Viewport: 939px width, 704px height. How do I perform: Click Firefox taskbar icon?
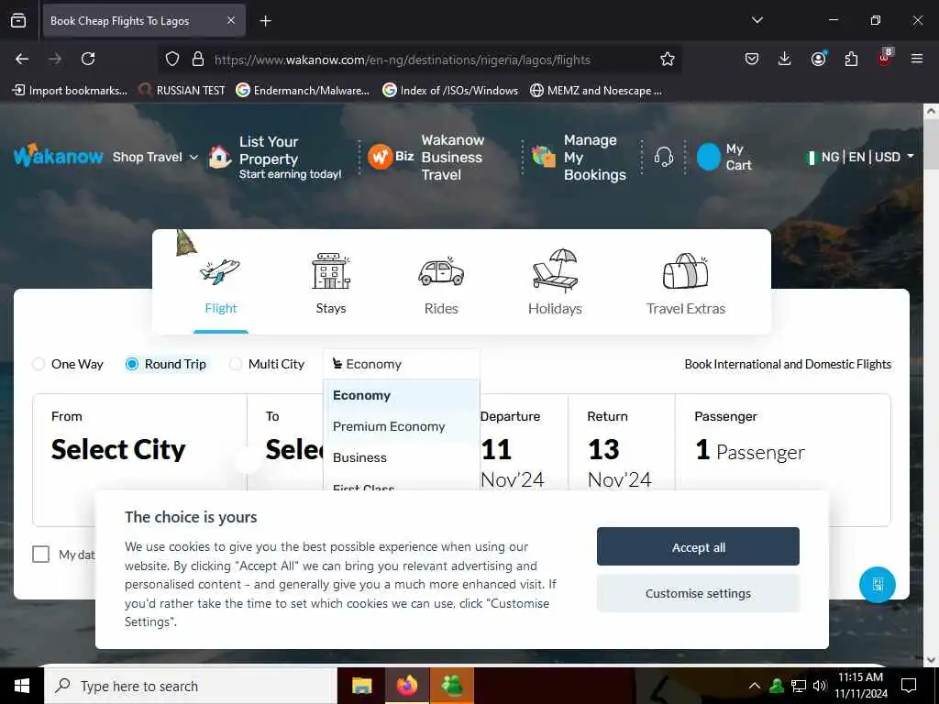(x=406, y=686)
